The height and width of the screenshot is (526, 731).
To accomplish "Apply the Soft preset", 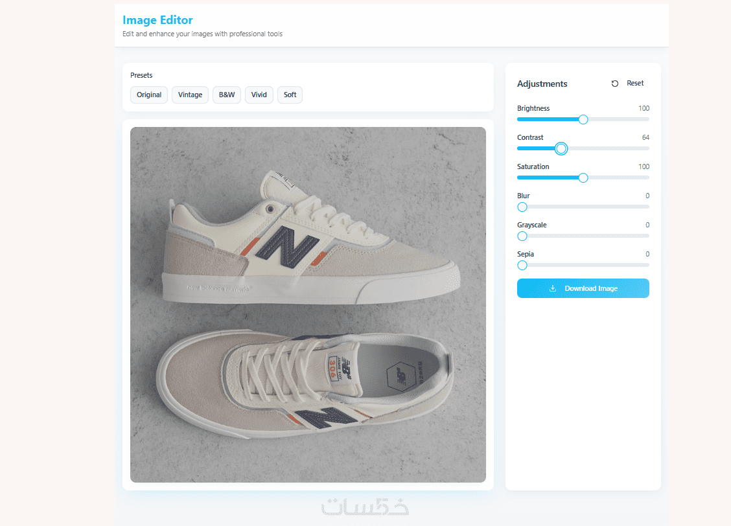I will click(290, 95).
